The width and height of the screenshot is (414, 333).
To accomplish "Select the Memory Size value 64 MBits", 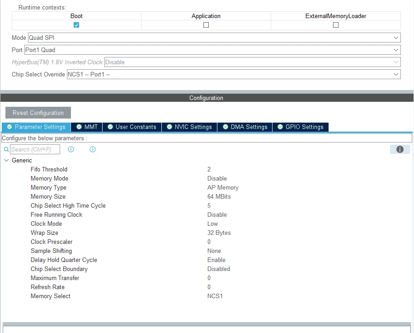I will tap(219, 196).
